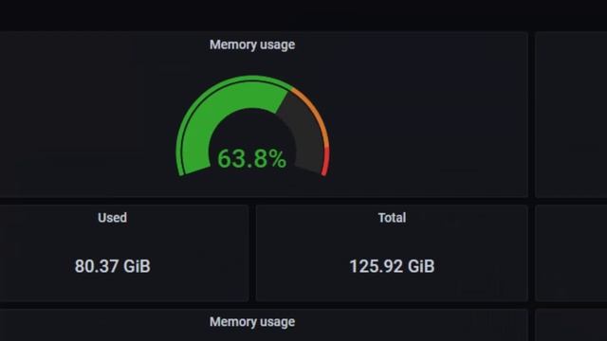Select the 125.92 GiB total value

pos(392,266)
